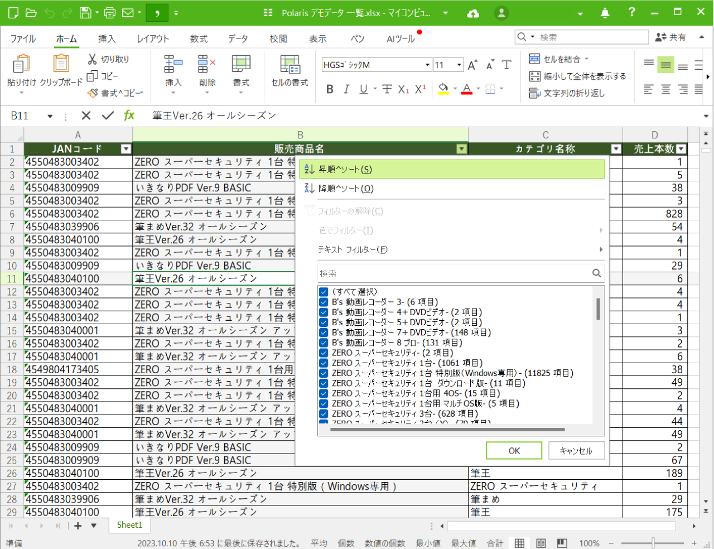Switch to the 数式 ribbon tab

[199, 38]
